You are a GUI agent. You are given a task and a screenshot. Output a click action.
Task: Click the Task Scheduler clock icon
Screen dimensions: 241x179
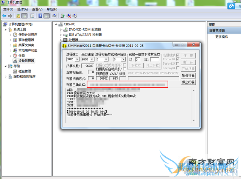pyautogui.click(x=15, y=35)
